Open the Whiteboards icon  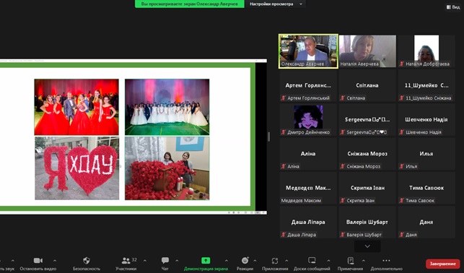tap(312, 261)
